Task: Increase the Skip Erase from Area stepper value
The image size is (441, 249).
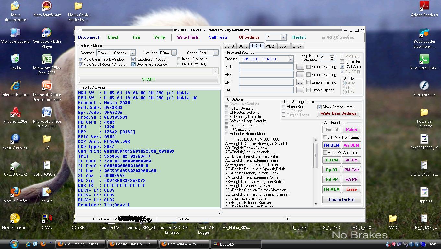Action: 332,57
